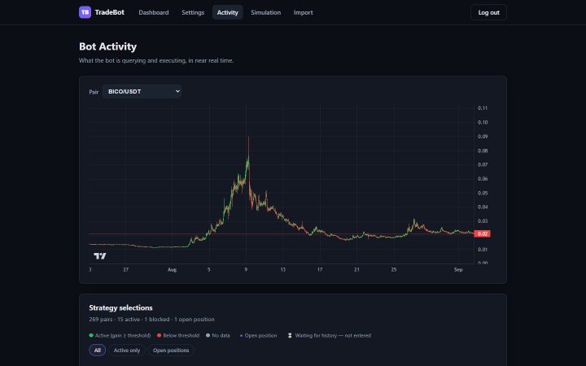Click the TradeBot brand name
Screen dimensions: 586x366
coord(110,12)
